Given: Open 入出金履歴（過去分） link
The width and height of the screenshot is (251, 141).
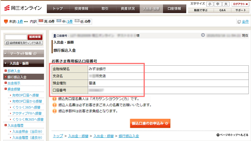Looking at the screenshot, I should click(27, 137).
